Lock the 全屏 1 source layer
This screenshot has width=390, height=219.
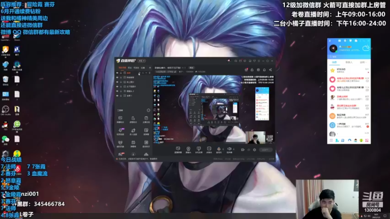tap(121, 95)
